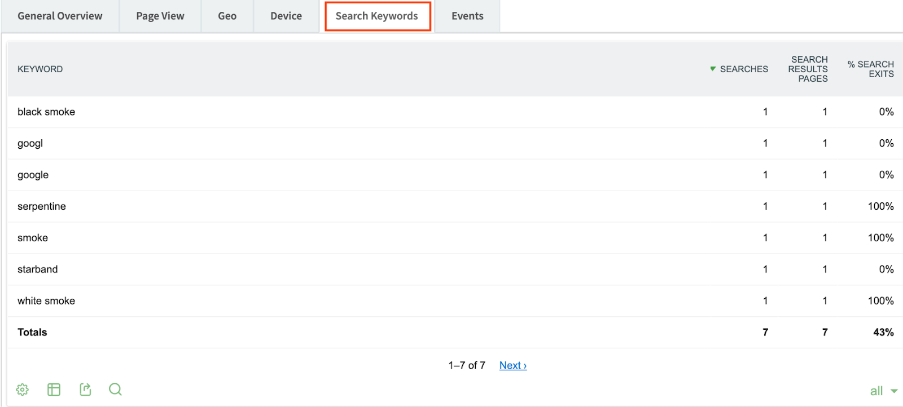903x407 pixels.
Task: Select the Geo tab
Action: (x=227, y=16)
